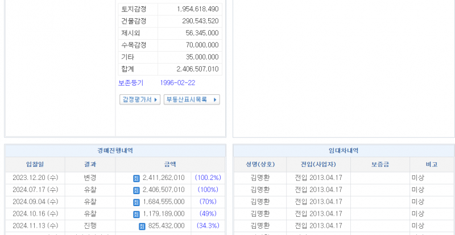Click the (70%) percentage
Viewport: 455px width, 235px height.
click(x=208, y=202)
